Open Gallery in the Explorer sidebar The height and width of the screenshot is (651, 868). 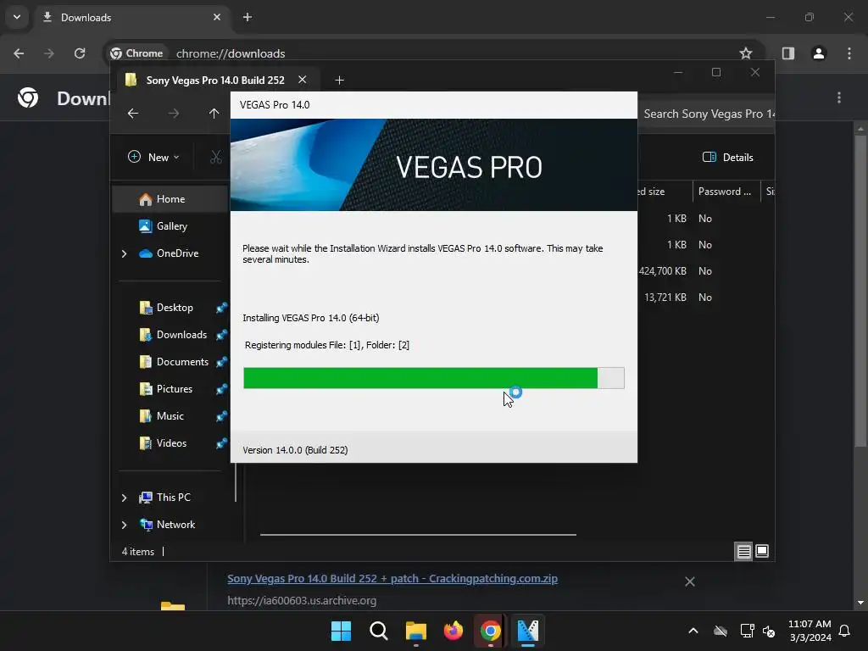coord(164,225)
